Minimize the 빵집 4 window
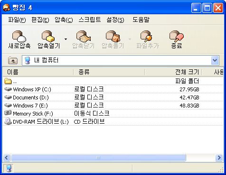The height and width of the screenshot is (175, 226). pyautogui.click(x=196, y=8)
